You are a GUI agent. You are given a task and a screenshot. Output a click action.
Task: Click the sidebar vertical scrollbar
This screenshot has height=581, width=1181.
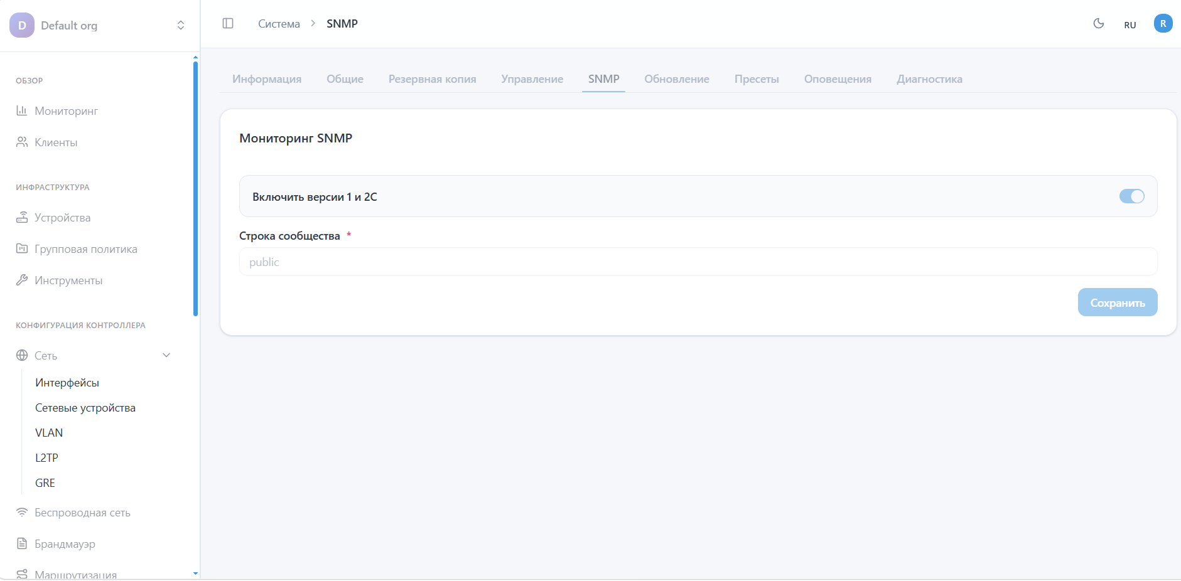(x=195, y=188)
